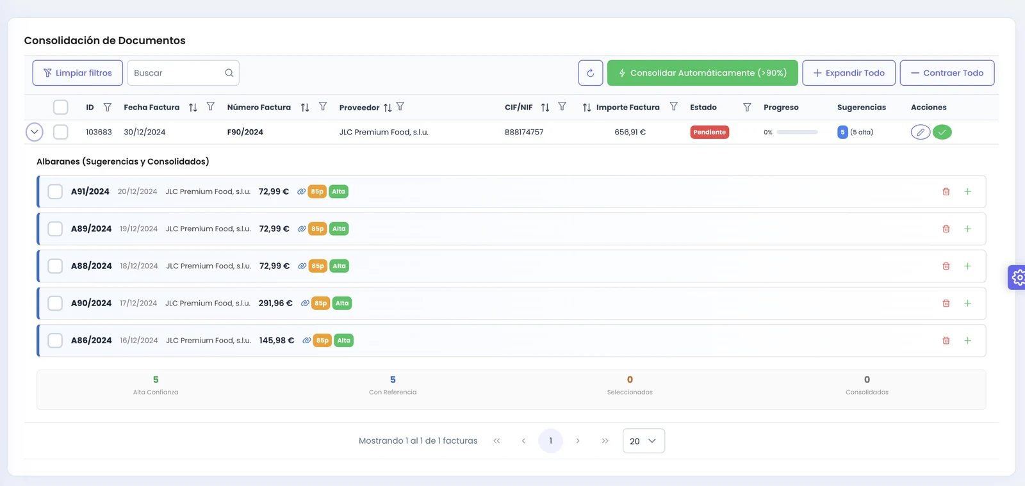Viewport: 1025px width, 486px height.
Task: Check the checkbox for invoice 103683
Action: pyautogui.click(x=61, y=132)
